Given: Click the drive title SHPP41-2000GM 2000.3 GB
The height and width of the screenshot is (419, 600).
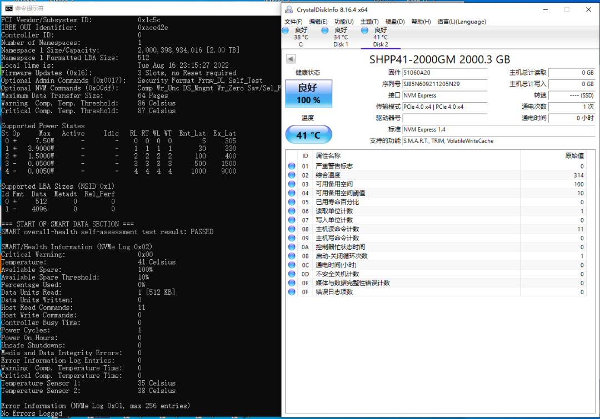Looking at the screenshot, I should click(439, 59).
